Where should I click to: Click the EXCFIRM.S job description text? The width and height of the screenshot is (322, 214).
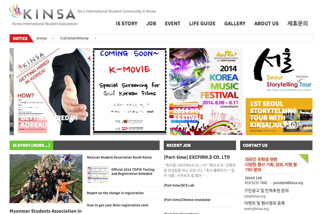pos(199,170)
